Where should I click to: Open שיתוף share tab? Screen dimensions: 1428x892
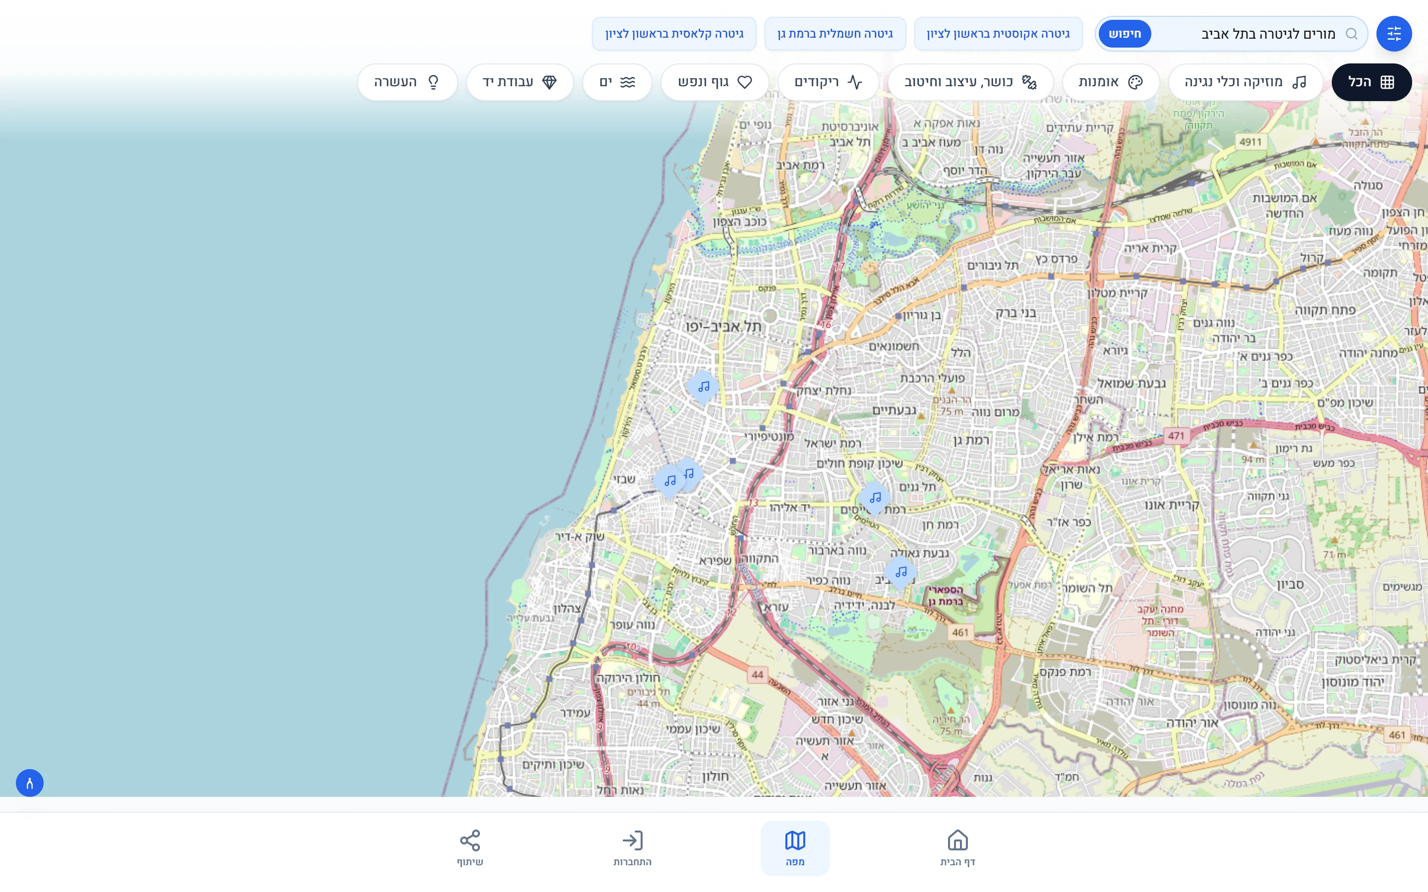coord(470,848)
